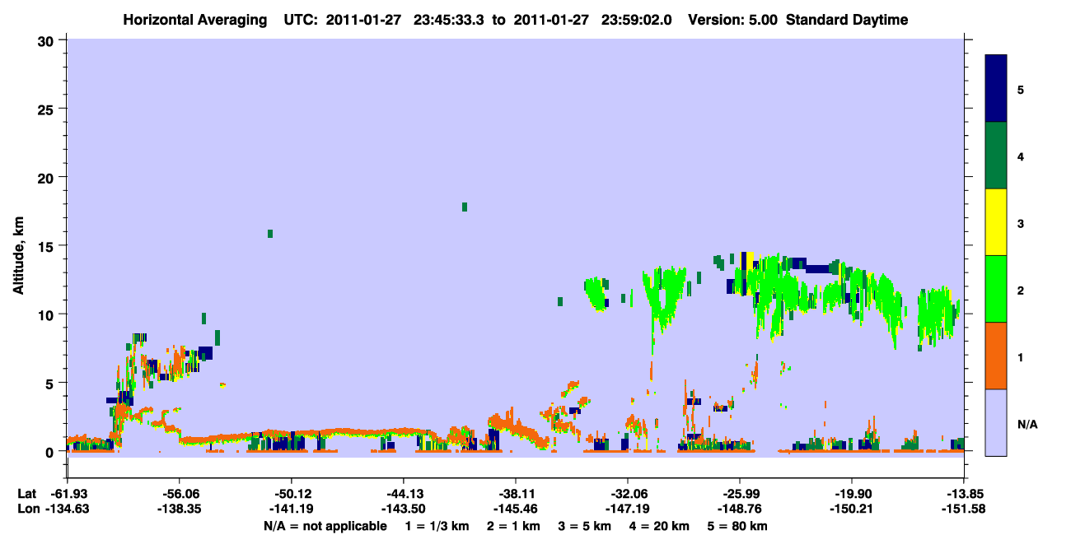Click longitude value -145.46
The height and width of the screenshot is (549, 1071).
[x=516, y=509]
